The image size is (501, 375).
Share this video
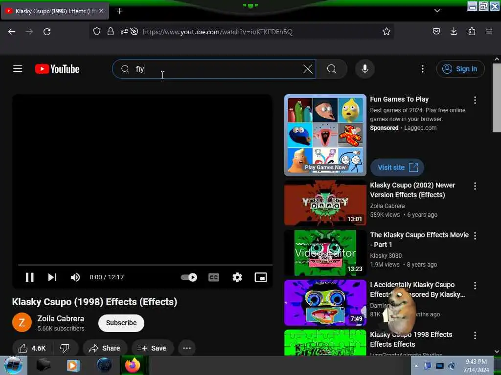105,348
